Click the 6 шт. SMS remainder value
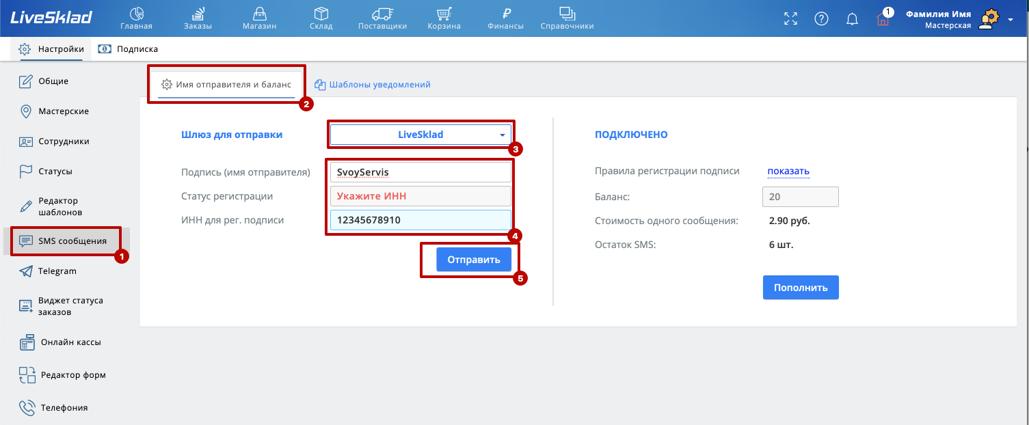Viewport: 1029px width, 425px height. 781,245
